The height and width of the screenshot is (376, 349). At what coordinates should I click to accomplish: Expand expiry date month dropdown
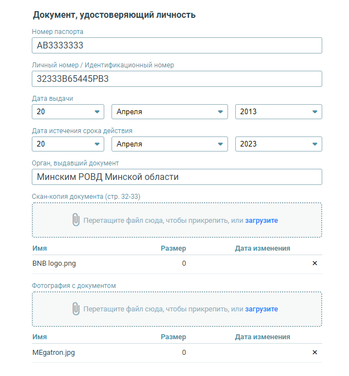(169, 144)
